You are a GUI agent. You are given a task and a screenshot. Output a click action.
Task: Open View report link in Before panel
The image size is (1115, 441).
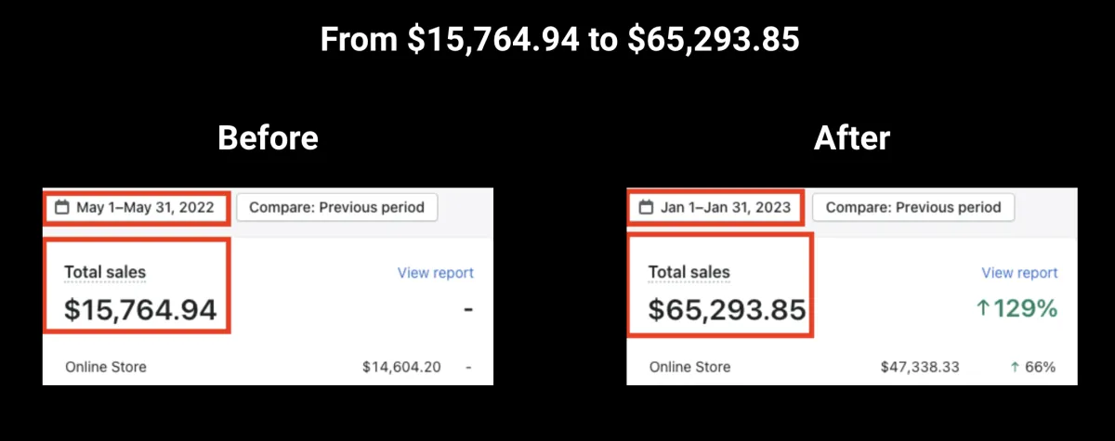436,273
